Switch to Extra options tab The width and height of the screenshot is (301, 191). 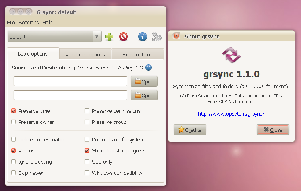pyautogui.click(x=137, y=54)
